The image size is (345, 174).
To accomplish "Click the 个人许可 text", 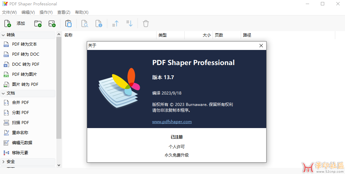I will pyautogui.click(x=177, y=147).
